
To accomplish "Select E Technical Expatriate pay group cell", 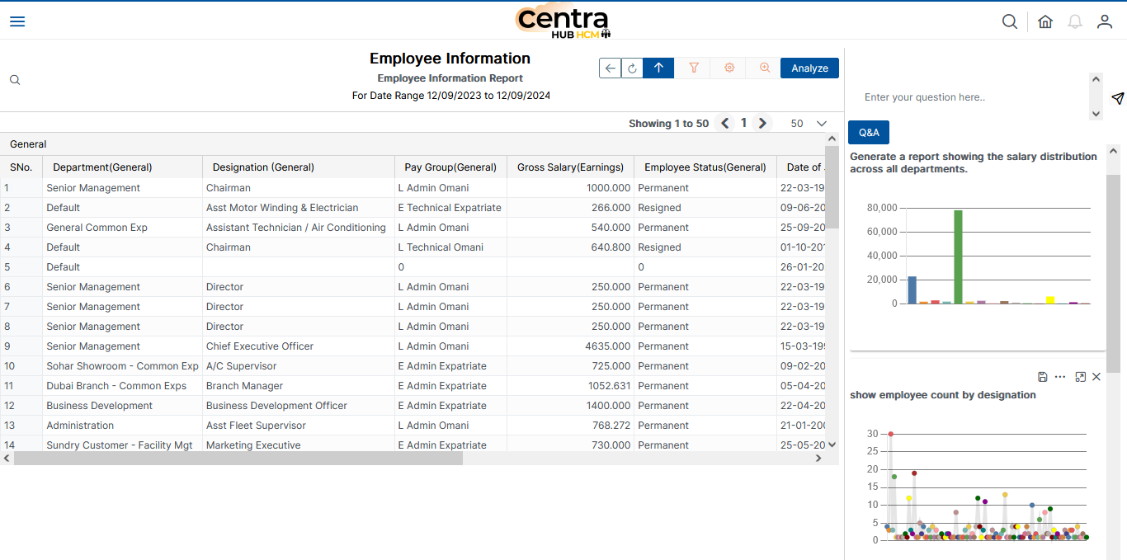I will 450,208.
